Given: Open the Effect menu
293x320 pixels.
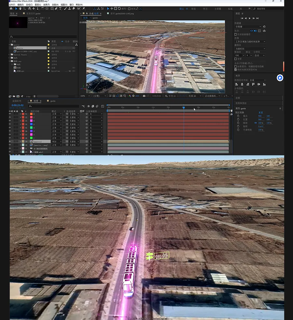Looking at the screenshot, I should click(46, 5).
